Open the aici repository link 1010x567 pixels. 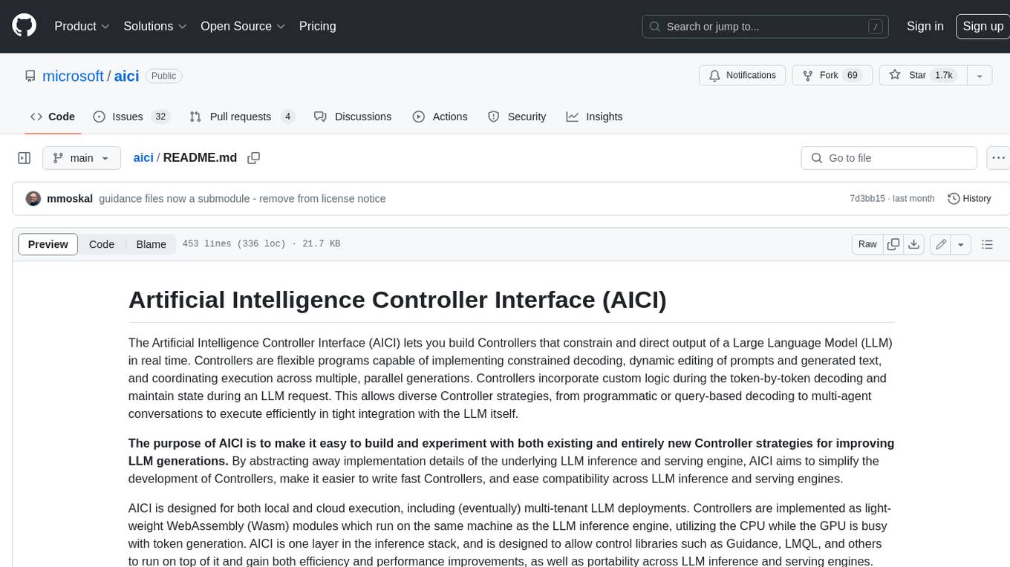[126, 76]
